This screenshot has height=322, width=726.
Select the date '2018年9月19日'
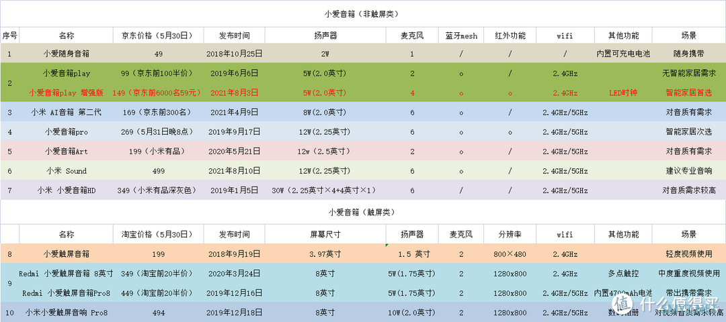coord(235,254)
